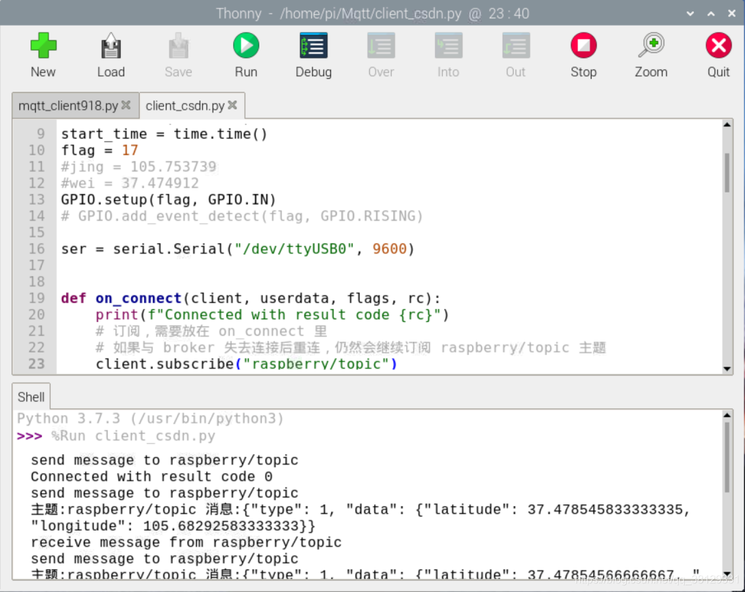Click the '%Run client_csdn.py' shell command
Screen dimensions: 745x592
(133, 436)
